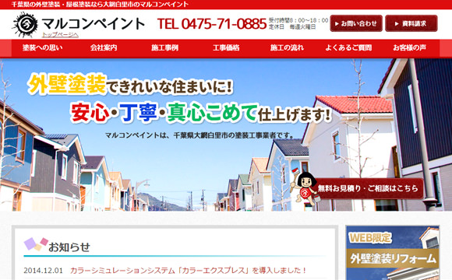Select 会社案内 in navigation bar
Screen dimensions: 452x280
104,47
